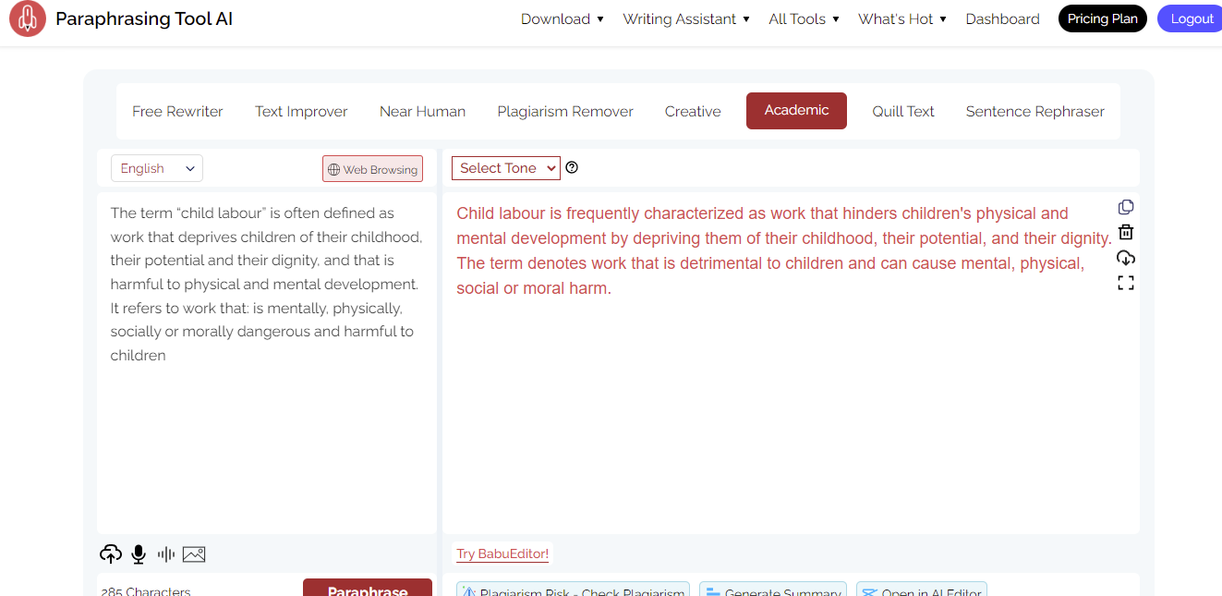Image resolution: width=1222 pixels, height=596 pixels.
Task: Delete output using the trash icon
Action: coord(1125,232)
